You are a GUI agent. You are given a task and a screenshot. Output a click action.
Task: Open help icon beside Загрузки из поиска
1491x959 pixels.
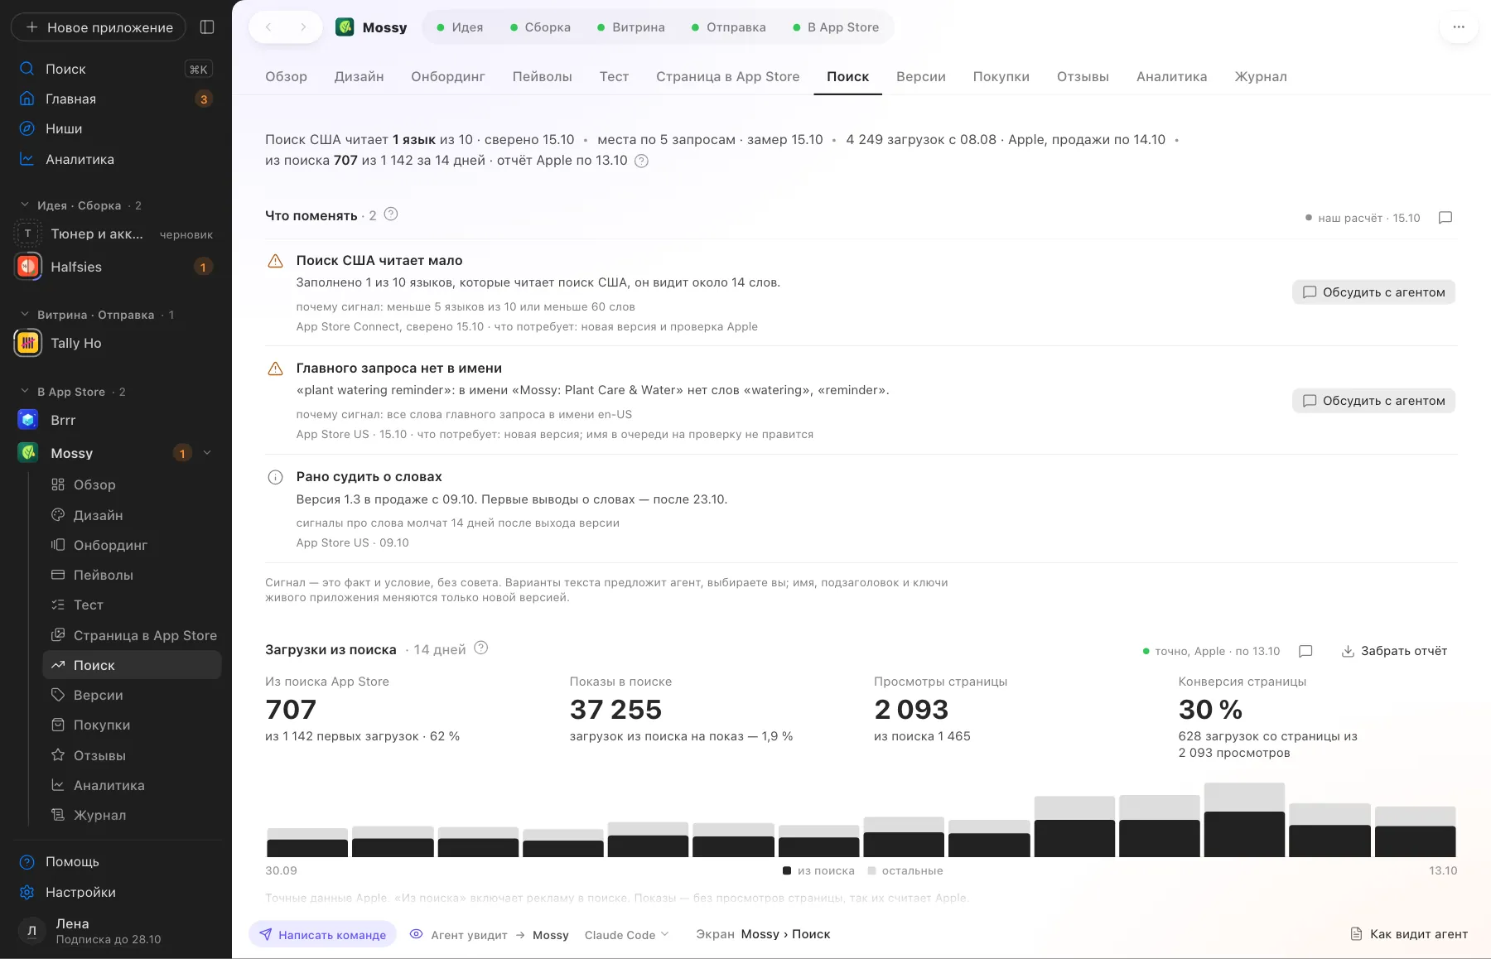[x=480, y=648]
